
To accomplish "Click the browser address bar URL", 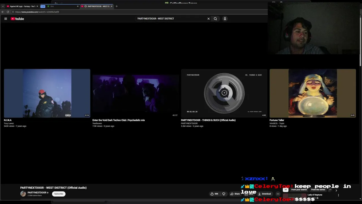I will 37,12.
